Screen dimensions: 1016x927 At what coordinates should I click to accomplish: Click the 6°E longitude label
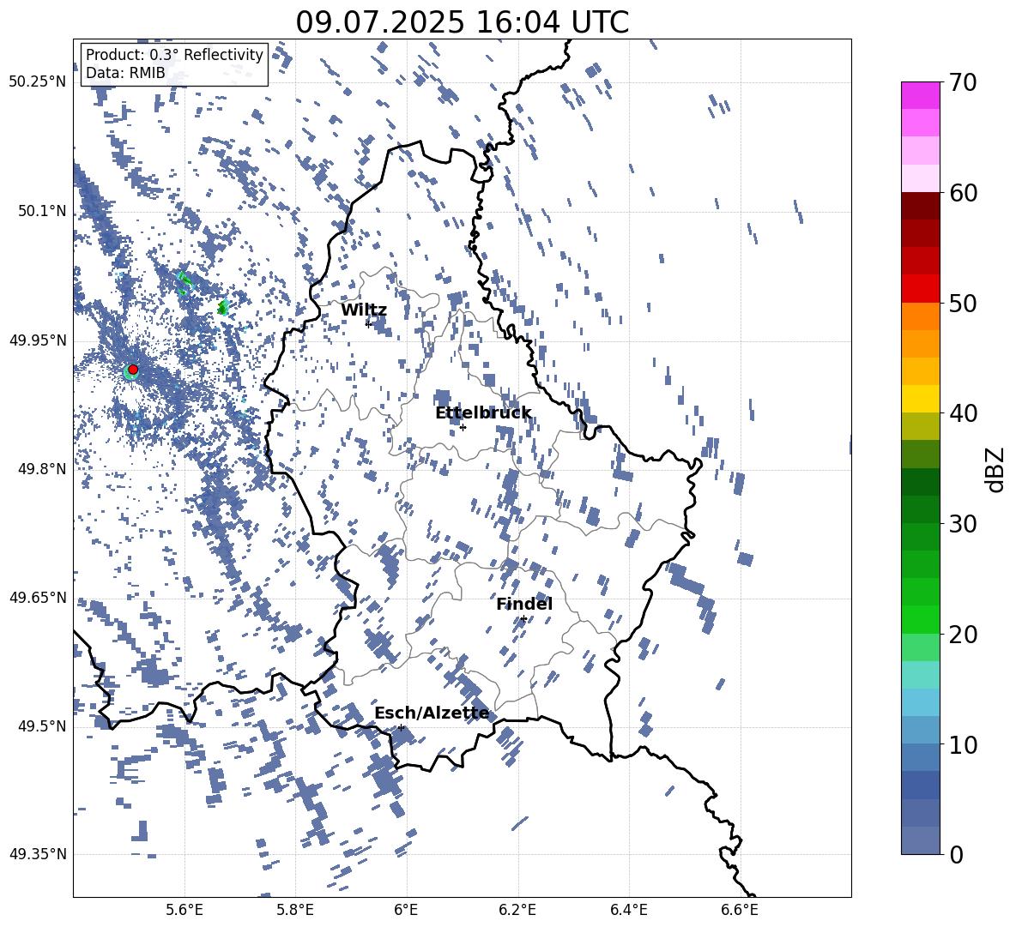pos(406,910)
